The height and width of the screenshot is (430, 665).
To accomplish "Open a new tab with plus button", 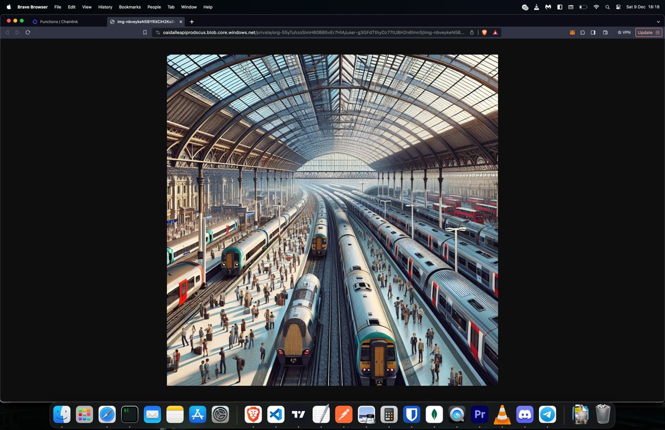I will click(x=192, y=22).
